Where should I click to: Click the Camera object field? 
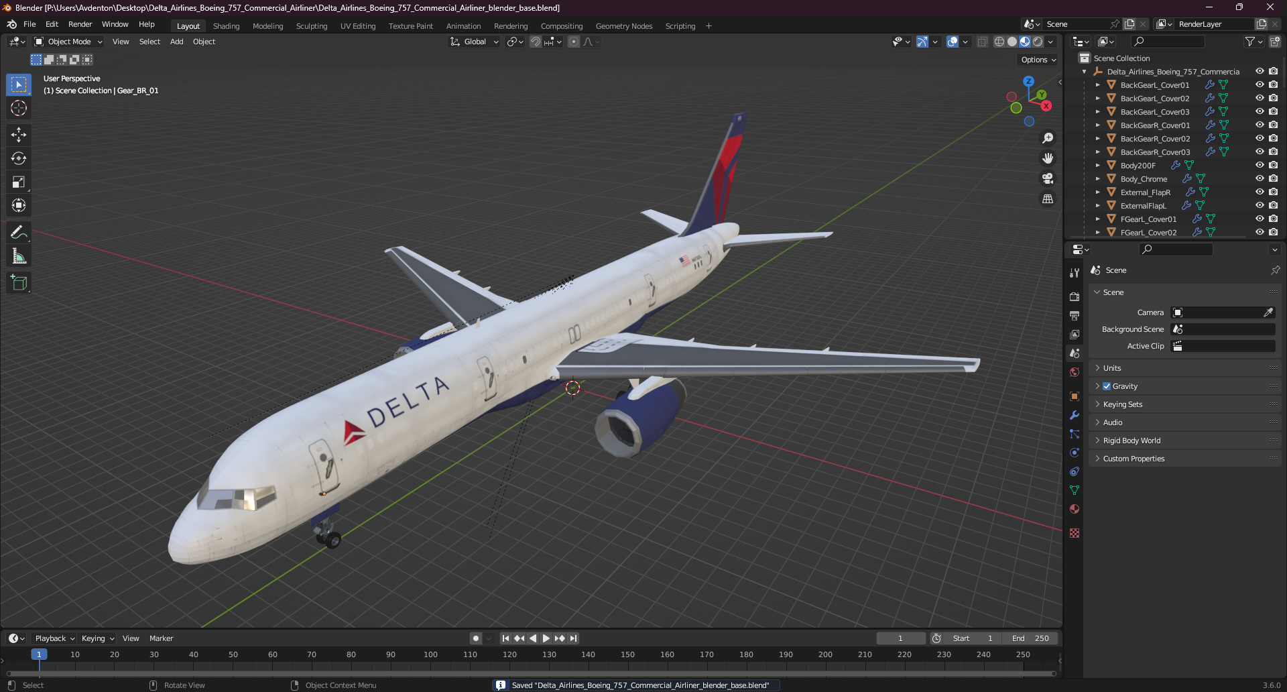pyautogui.click(x=1223, y=312)
